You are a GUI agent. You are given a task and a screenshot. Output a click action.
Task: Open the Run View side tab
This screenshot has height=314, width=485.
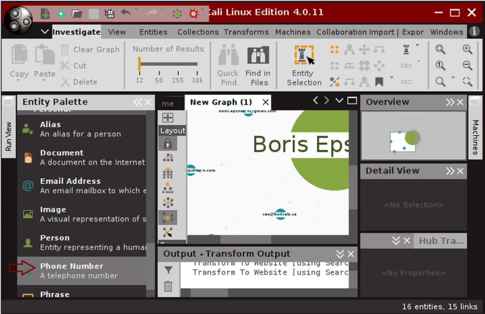[x=8, y=128]
